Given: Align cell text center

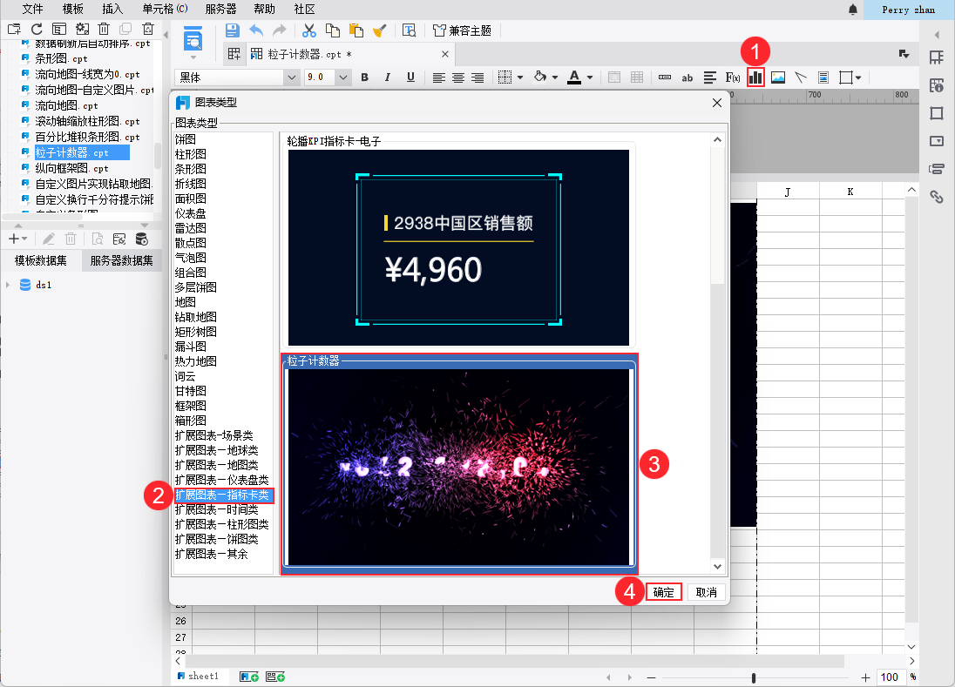Looking at the screenshot, I should coord(458,77).
